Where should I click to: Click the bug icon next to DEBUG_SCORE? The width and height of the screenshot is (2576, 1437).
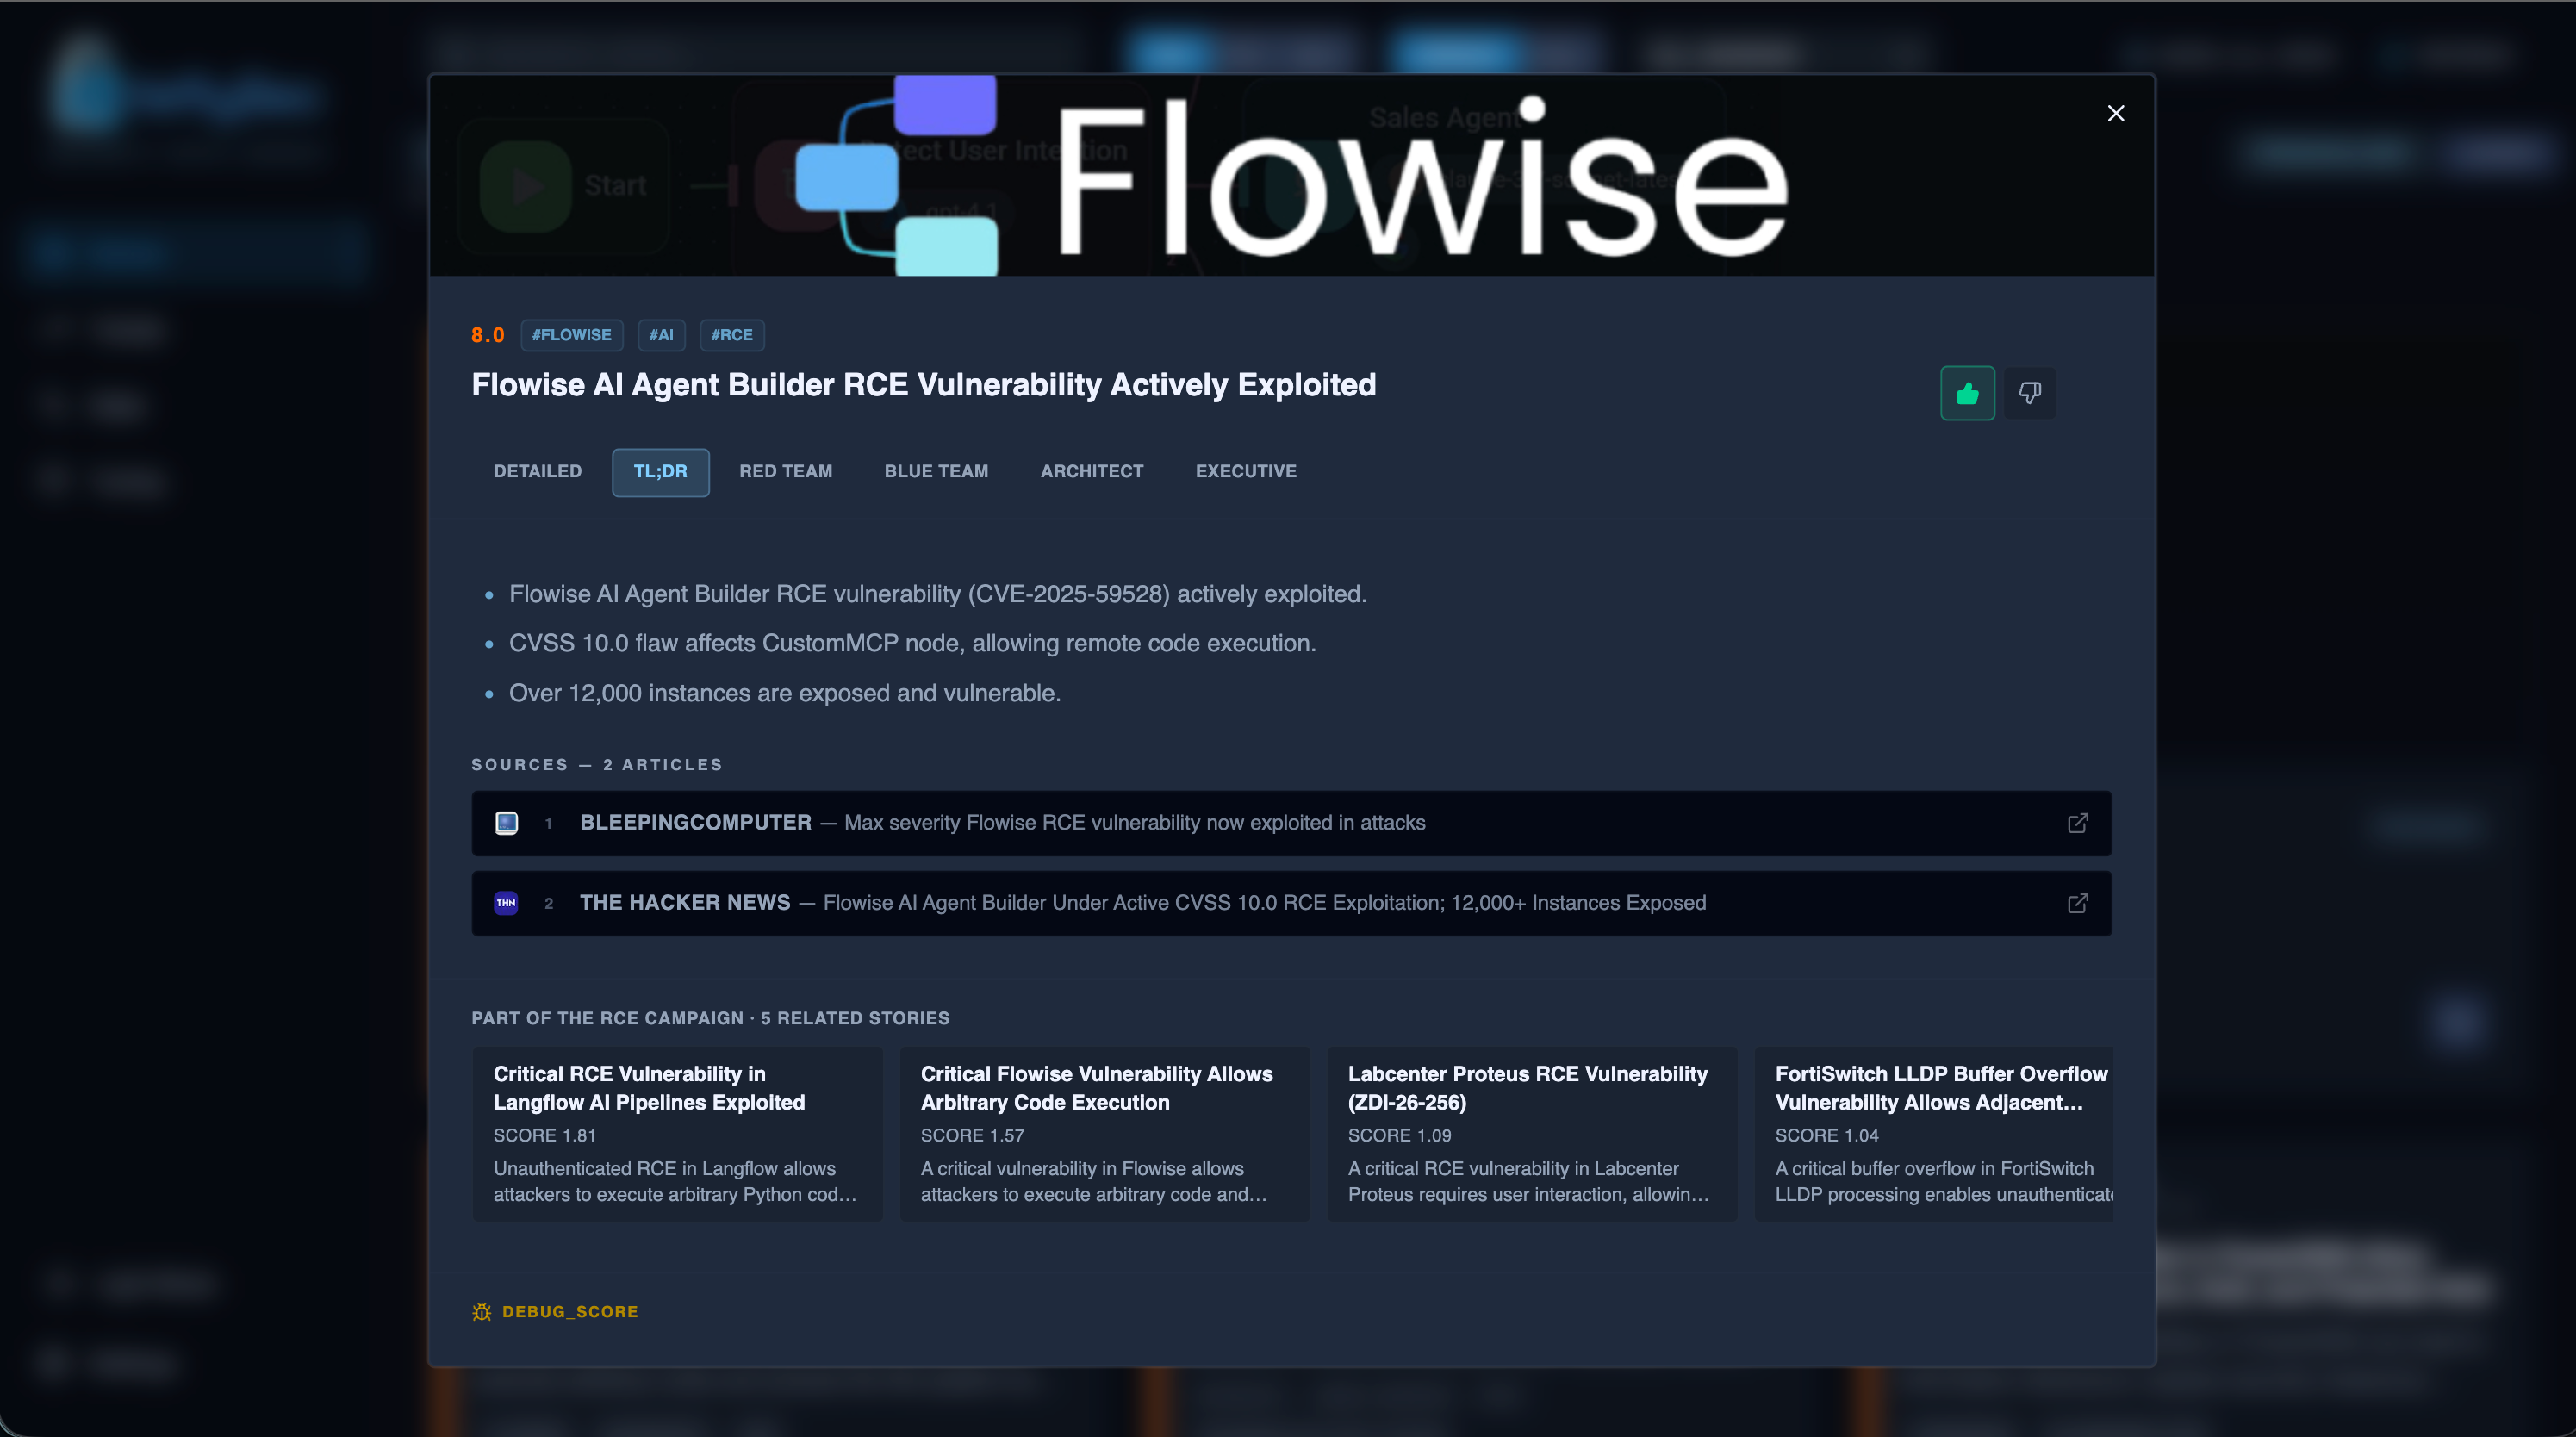482,1311
